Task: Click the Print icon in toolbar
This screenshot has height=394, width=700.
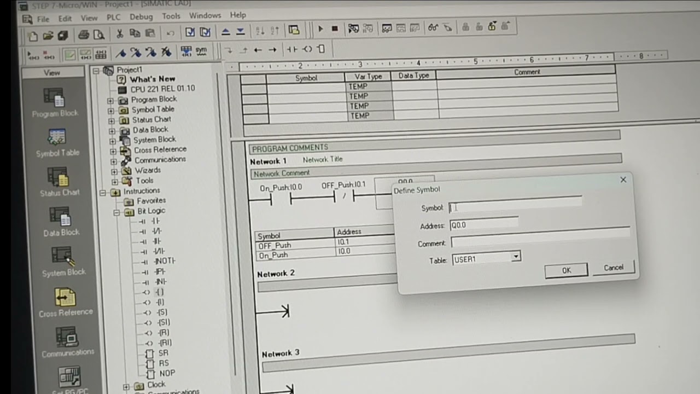Action: 84,34
